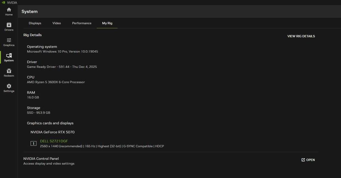Click the DELL S2721DGF monitor link

(x=54, y=141)
